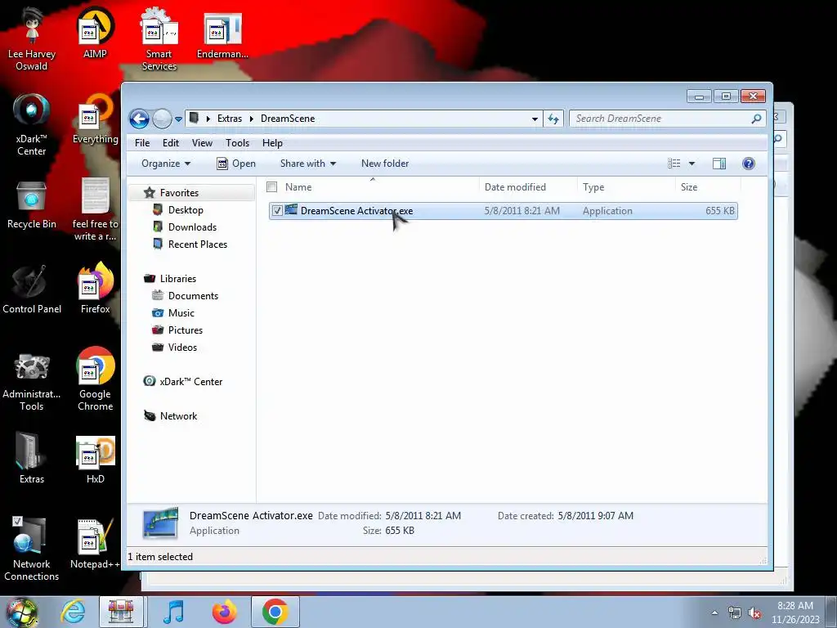Show hidden tray icons arrow
Screen dimensions: 837x628
(714, 613)
